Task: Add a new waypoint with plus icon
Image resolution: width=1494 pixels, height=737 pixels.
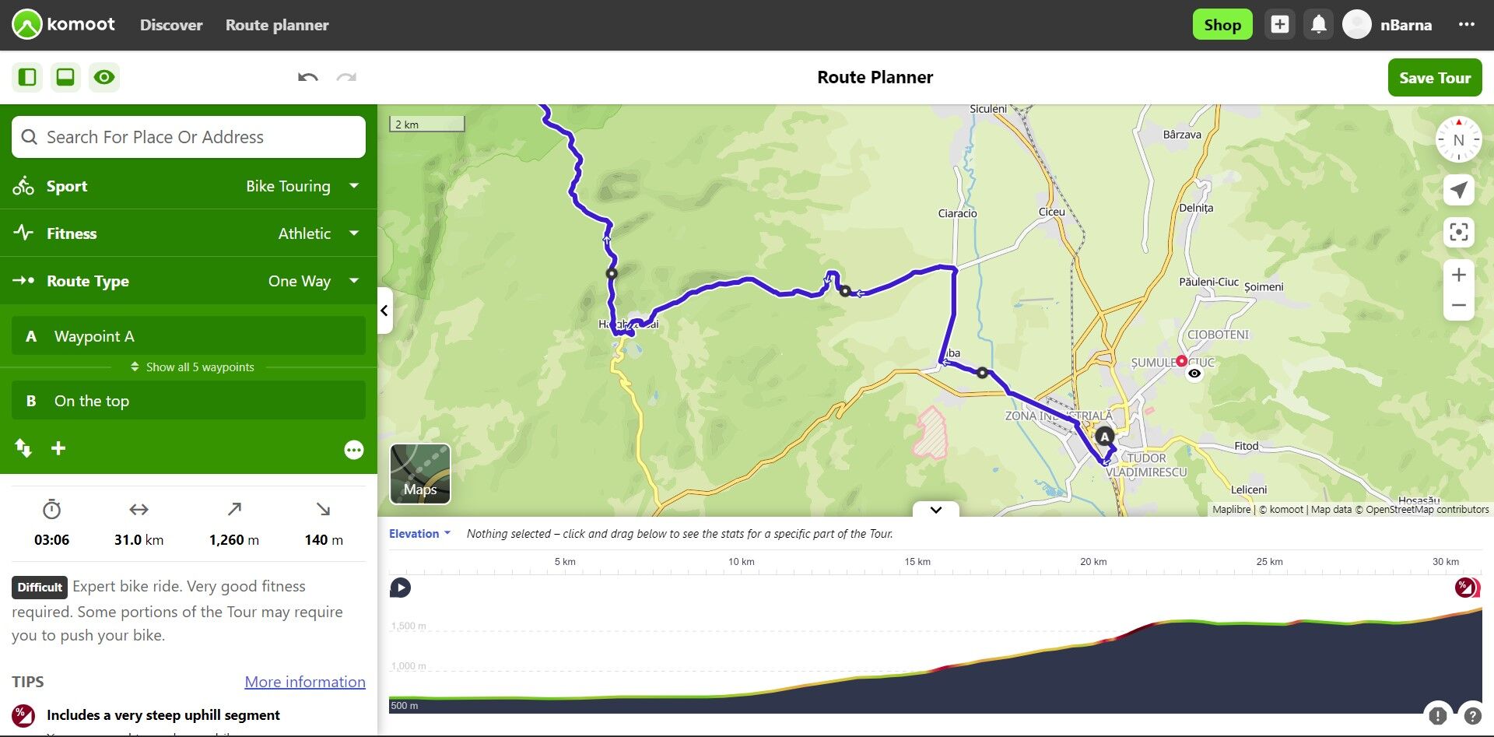Action: (x=58, y=448)
